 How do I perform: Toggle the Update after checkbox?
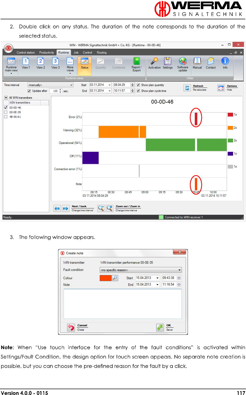pyautogui.click(x=29, y=91)
